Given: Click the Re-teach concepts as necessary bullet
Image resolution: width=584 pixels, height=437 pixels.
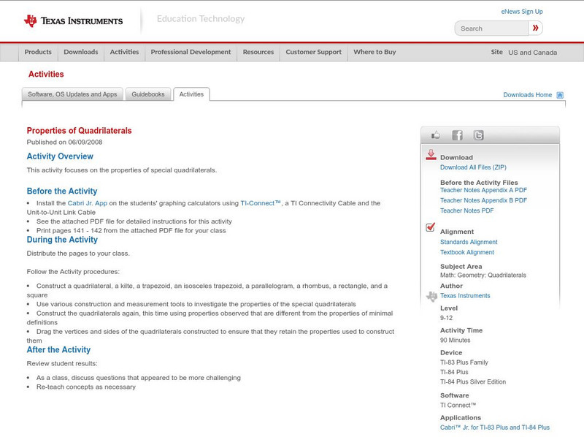Looking at the screenshot, I should pyautogui.click(x=86, y=387).
